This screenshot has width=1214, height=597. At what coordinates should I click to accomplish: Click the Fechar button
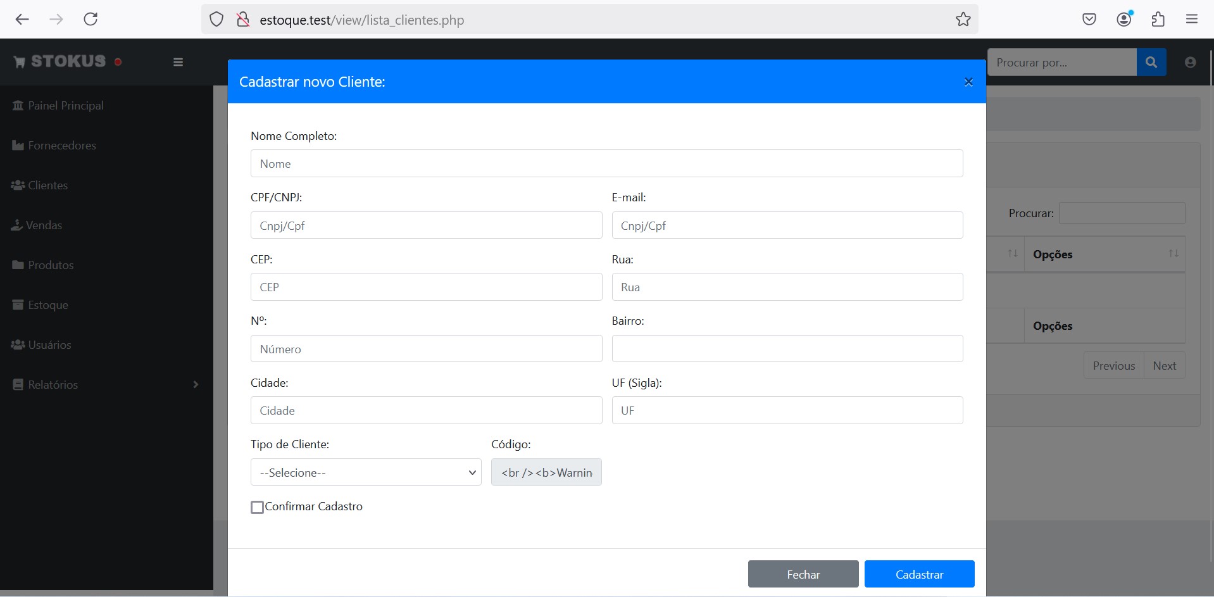803,574
